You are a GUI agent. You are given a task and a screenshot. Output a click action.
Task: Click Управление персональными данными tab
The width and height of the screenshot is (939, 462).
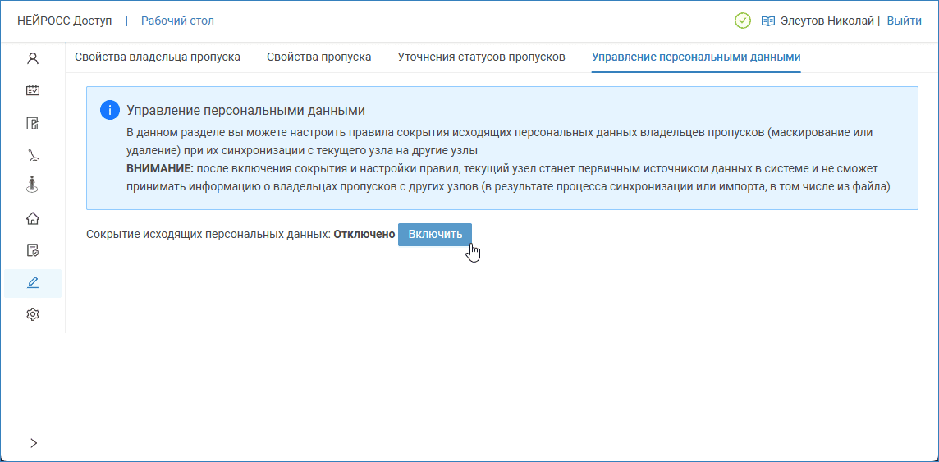click(696, 57)
